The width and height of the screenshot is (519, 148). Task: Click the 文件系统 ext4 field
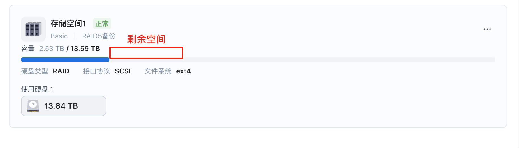tap(168, 71)
